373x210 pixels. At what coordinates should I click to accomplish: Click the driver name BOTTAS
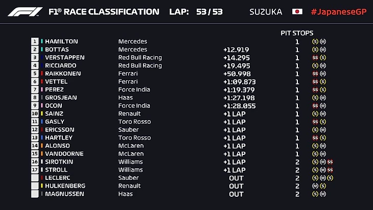tap(58, 50)
